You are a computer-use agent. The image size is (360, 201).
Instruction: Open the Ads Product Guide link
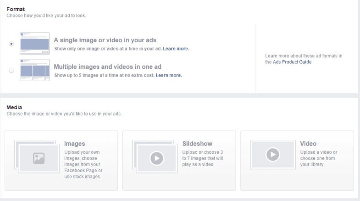click(x=292, y=62)
